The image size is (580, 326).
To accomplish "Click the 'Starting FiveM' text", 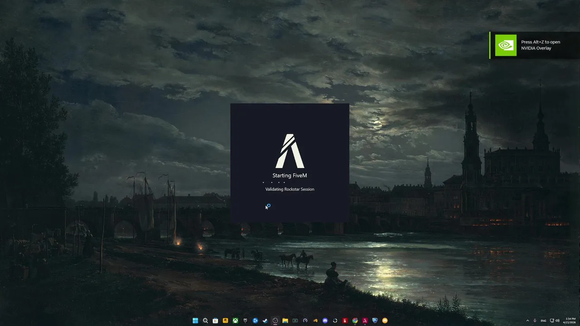I will pos(290,175).
